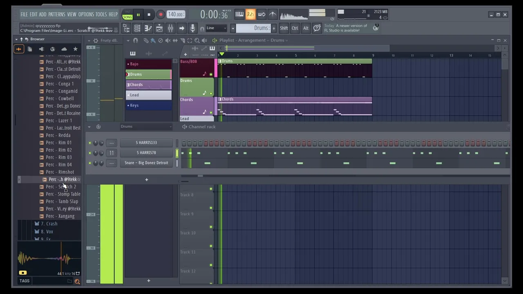Select the Bajo pattern in picker
The image size is (523, 294).
tap(149, 64)
